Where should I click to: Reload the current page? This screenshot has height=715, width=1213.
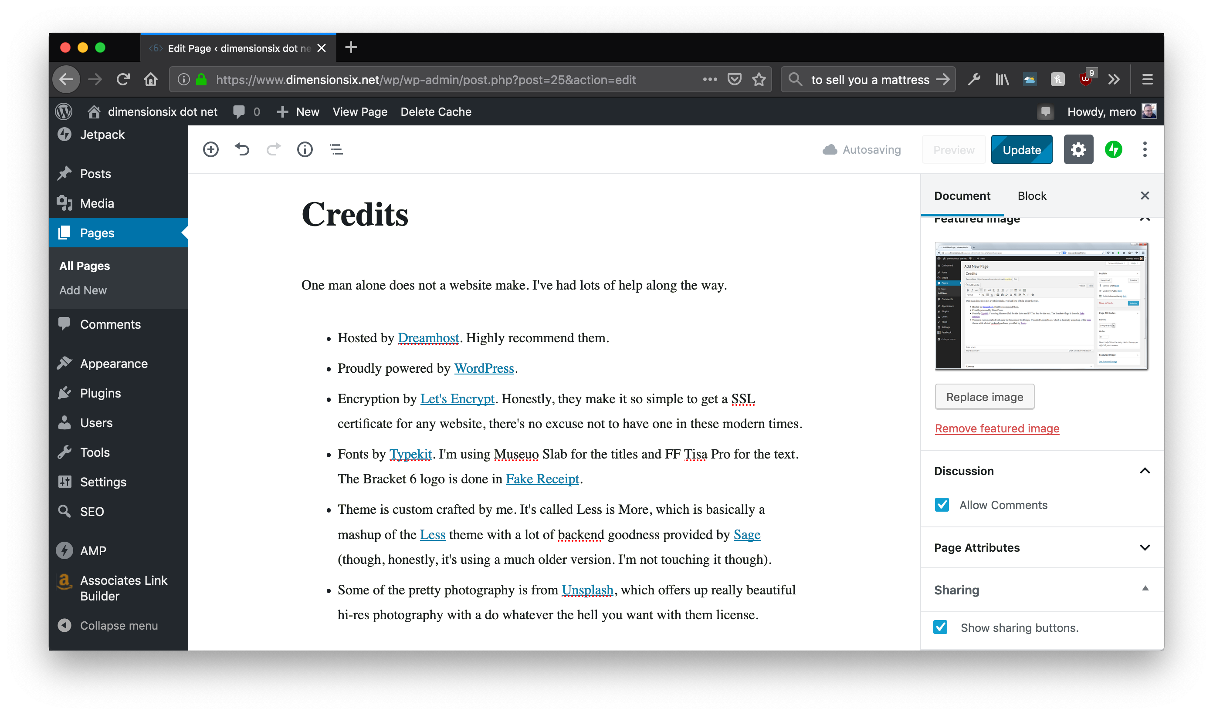(x=123, y=80)
